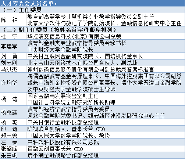Select the name cell 刘勇

point(13,56)
